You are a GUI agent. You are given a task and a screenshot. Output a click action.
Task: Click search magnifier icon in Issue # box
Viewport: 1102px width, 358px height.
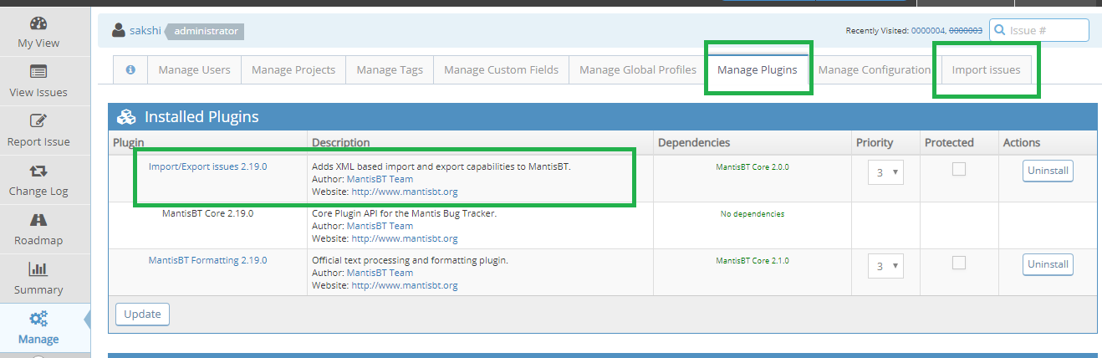[x=1000, y=31]
